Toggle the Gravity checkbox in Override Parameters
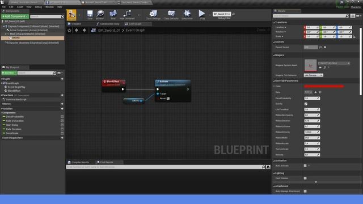This screenshot has width=363, height=204. (306, 104)
